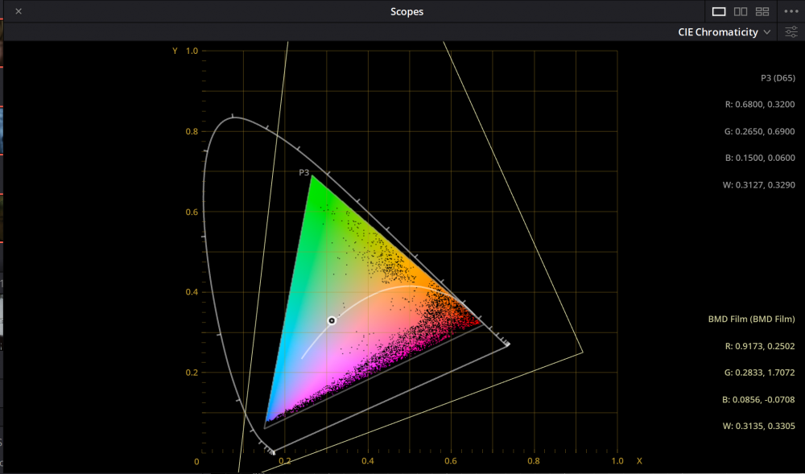Open the CIE scope settings sliders icon

791,32
